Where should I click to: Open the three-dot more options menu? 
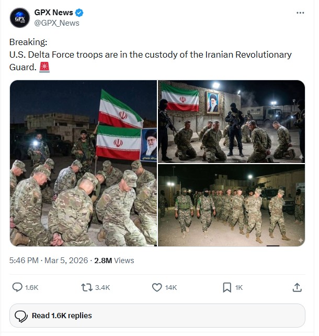tap(300, 13)
